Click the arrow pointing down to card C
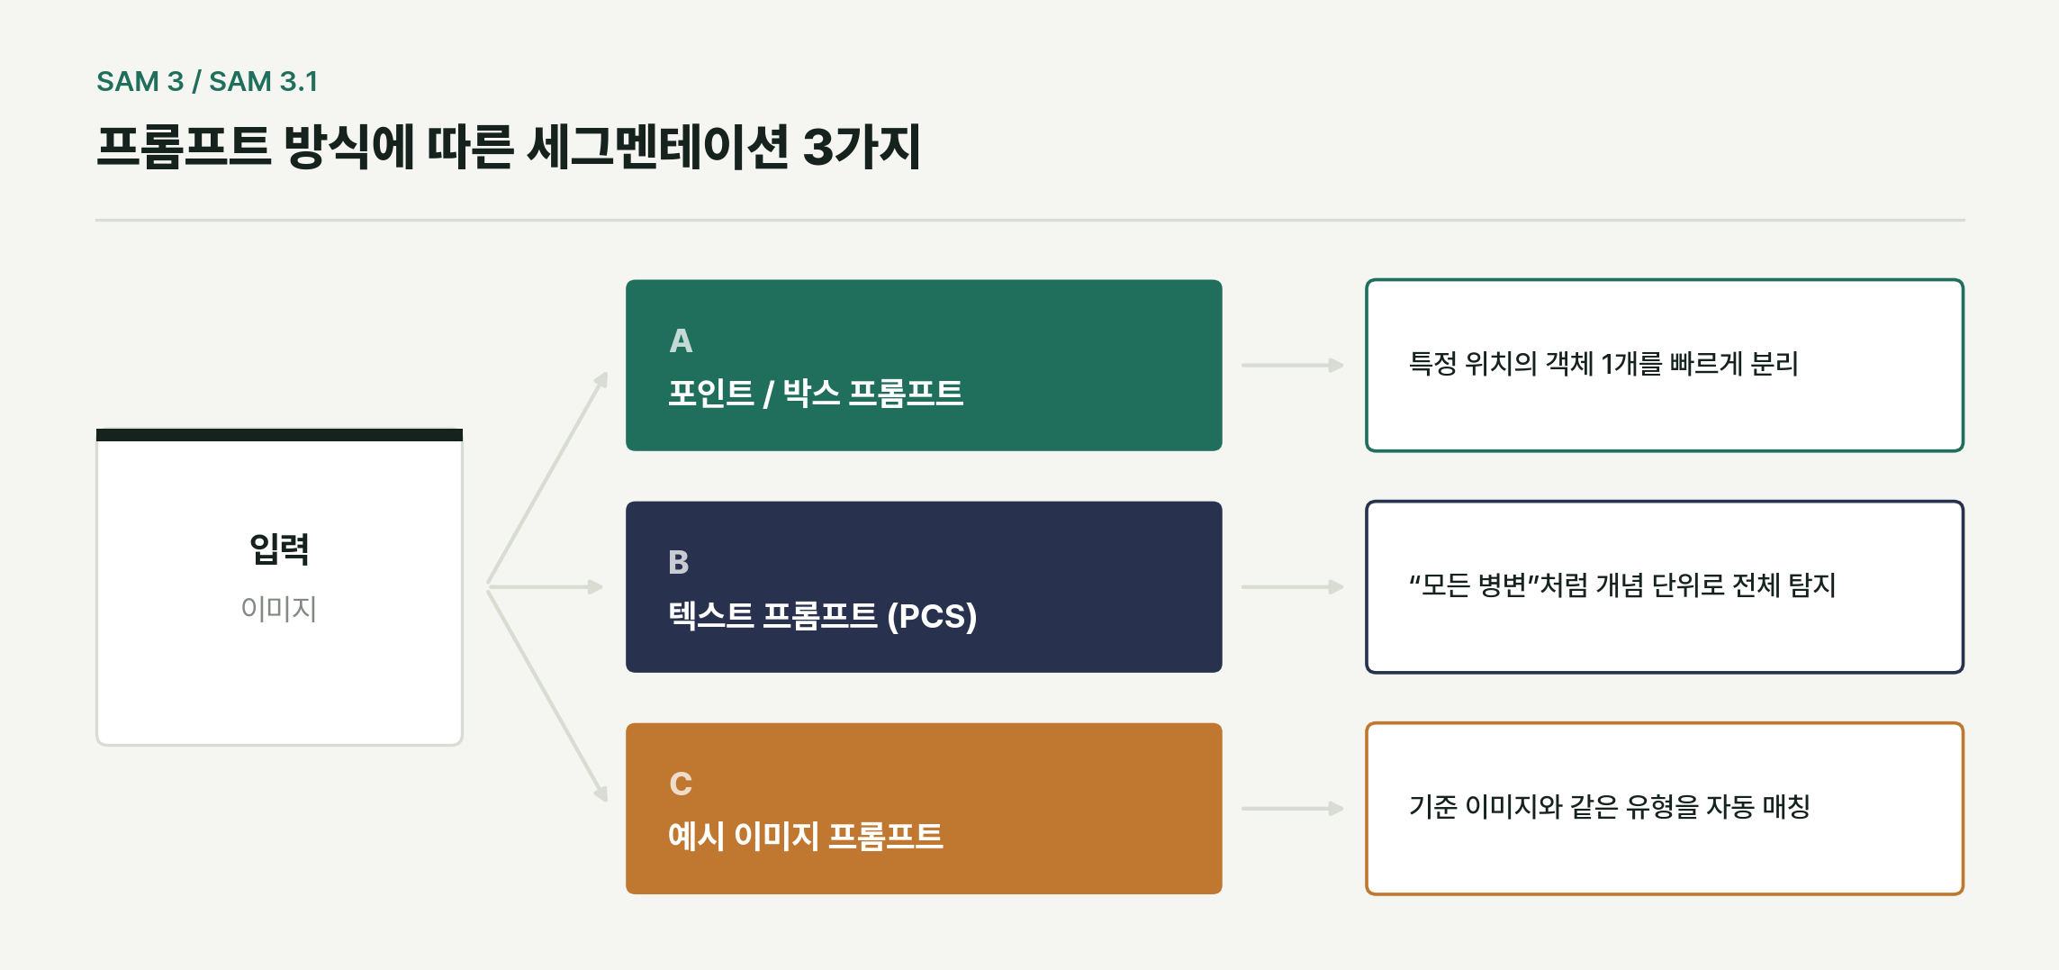Viewport: 2059px width, 970px height. click(x=547, y=695)
